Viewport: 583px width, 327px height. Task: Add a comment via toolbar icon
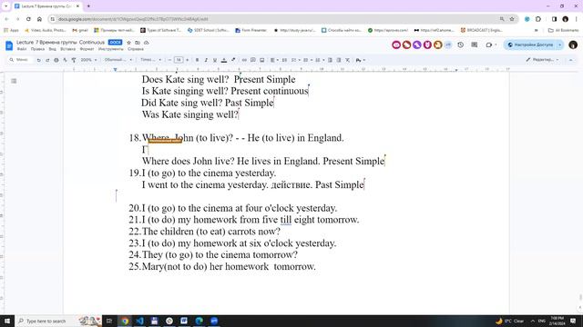(x=253, y=60)
